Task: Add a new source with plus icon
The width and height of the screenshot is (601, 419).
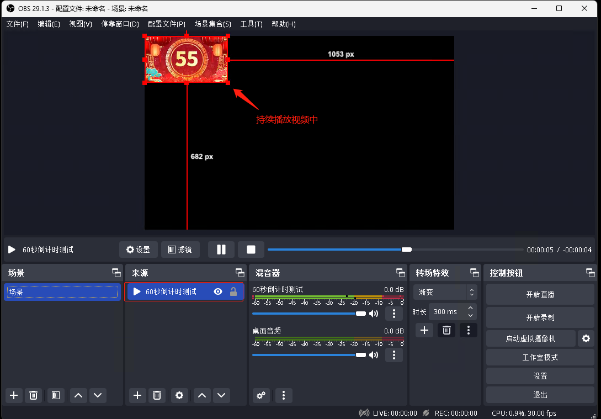Action: coord(137,395)
